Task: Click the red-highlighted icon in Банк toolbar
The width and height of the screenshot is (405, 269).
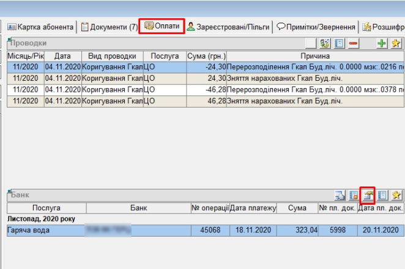Action: tap(368, 195)
